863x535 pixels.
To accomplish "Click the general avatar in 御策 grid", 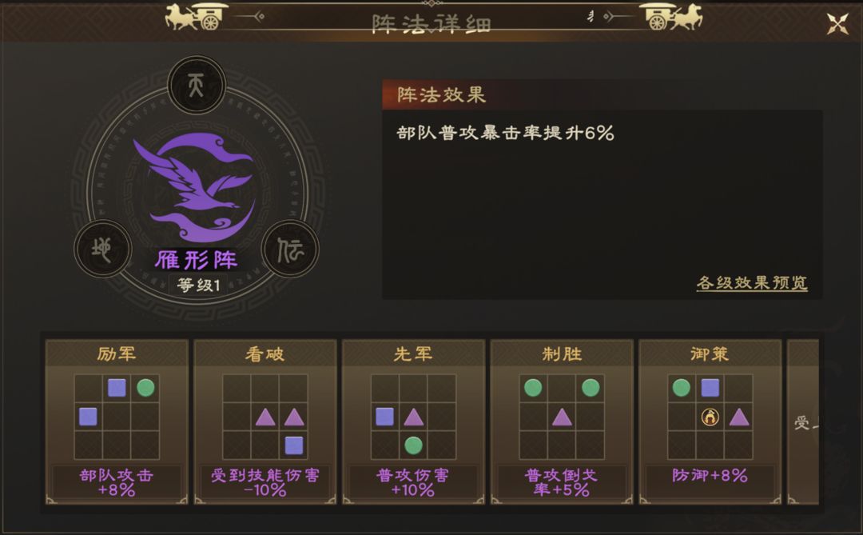I will [710, 417].
